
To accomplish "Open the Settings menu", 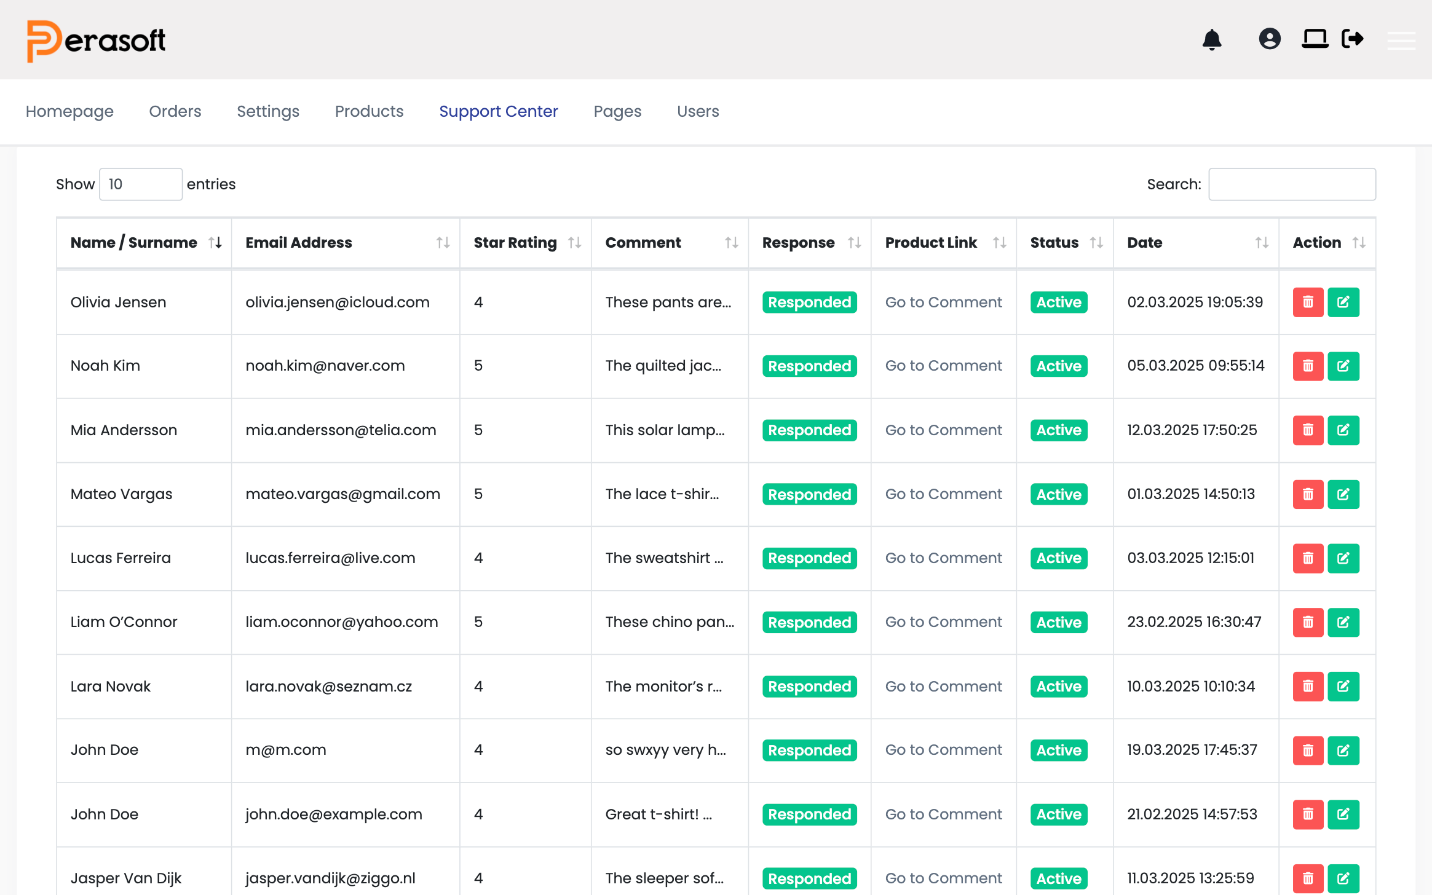I will coord(268,111).
